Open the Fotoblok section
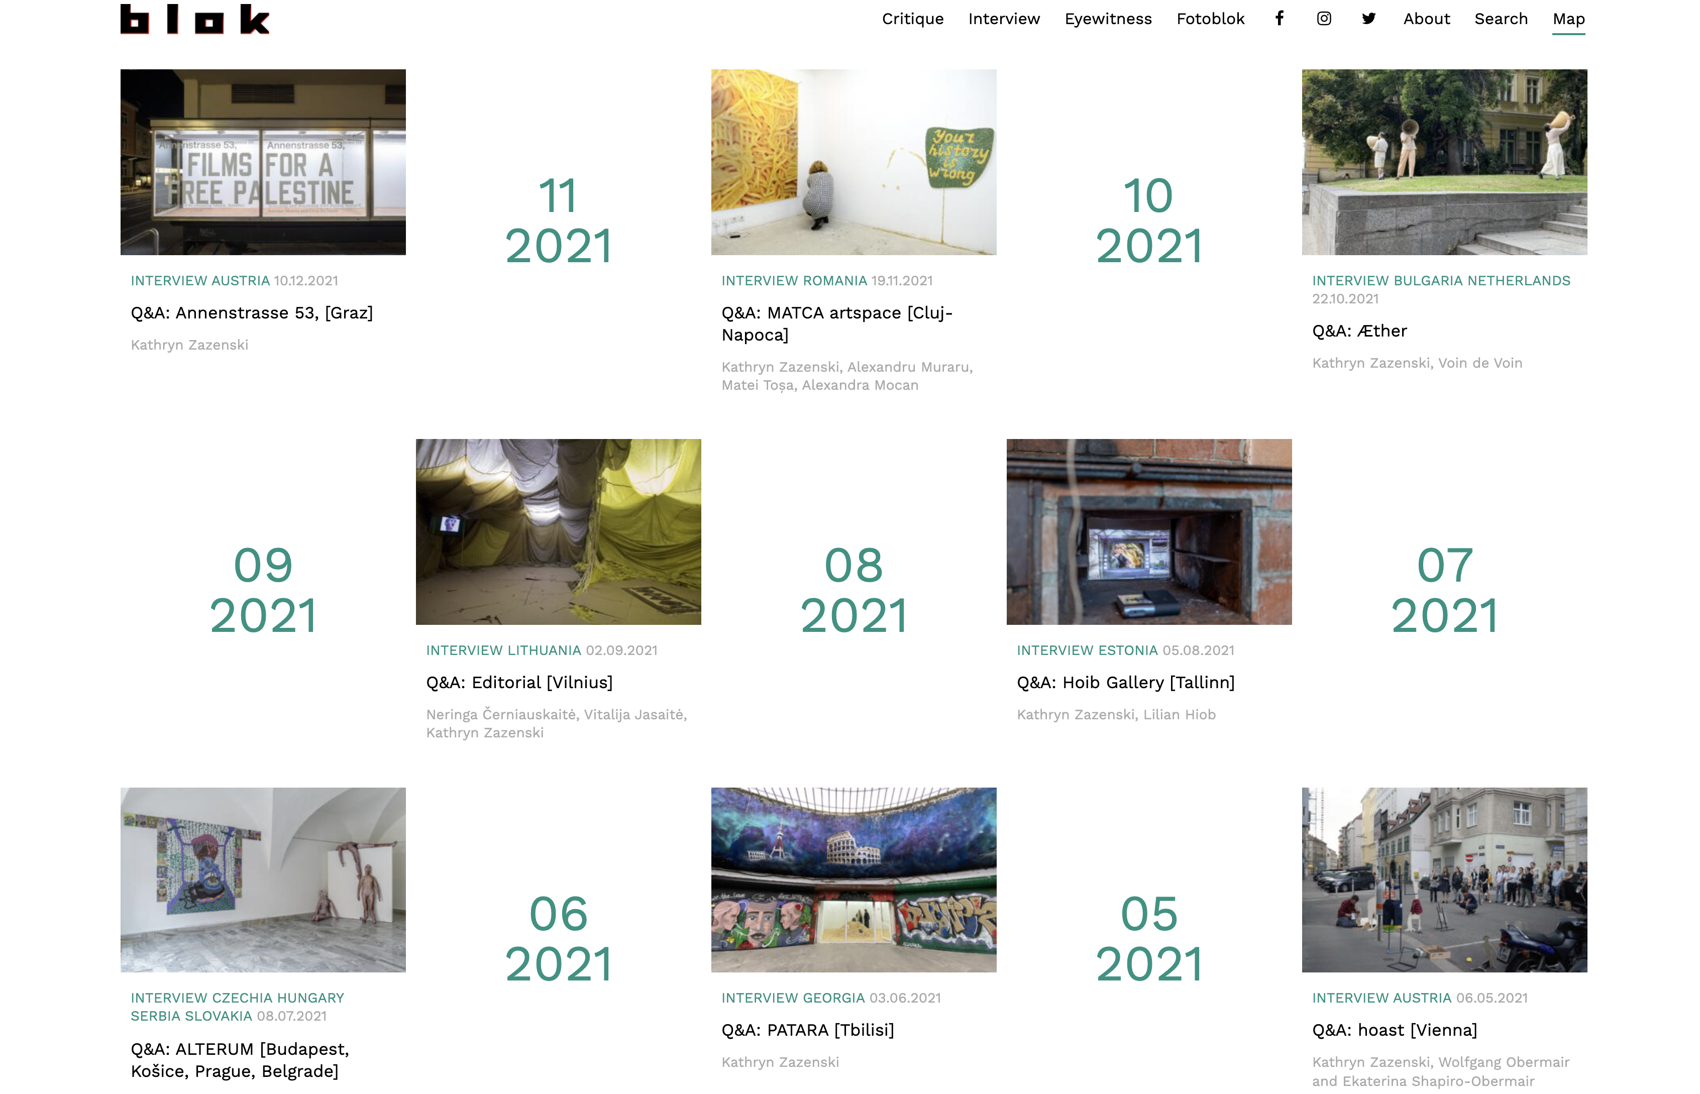Image resolution: width=1700 pixels, height=1094 pixels. (1210, 19)
